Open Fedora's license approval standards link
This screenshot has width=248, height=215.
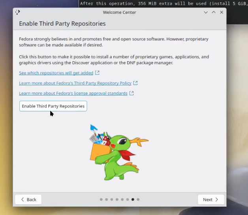coord(73,93)
